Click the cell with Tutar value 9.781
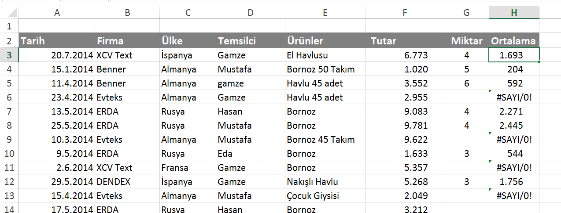This screenshot has width=561, height=213. [404, 126]
